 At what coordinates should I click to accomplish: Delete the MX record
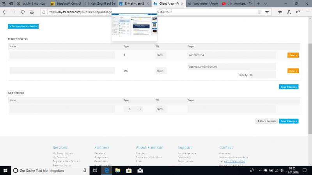(293, 71)
